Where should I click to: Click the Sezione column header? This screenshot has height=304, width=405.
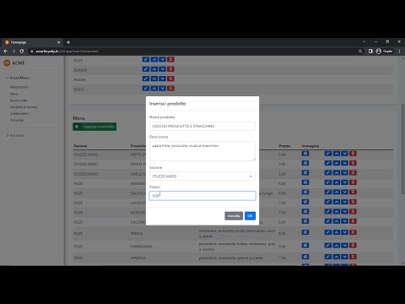pos(80,146)
